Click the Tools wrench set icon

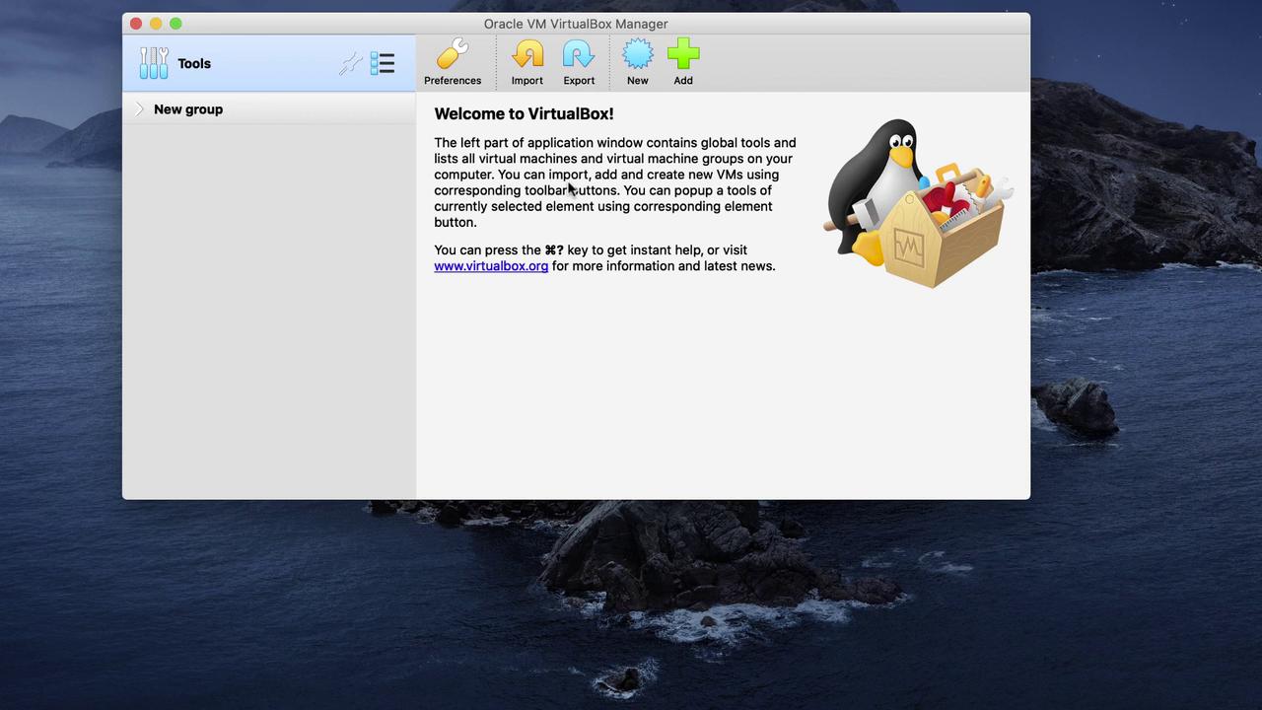pos(154,63)
